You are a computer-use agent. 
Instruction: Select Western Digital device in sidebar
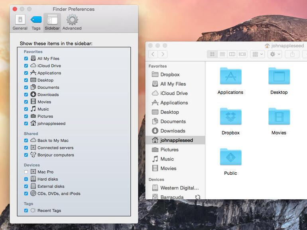(179, 188)
